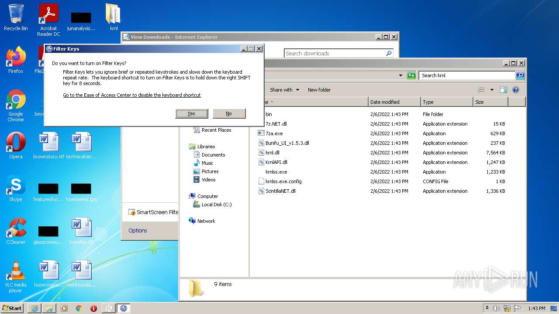
Task: Click Internet Explorer taskbar icon
Action: pyautogui.click(x=35, y=308)
